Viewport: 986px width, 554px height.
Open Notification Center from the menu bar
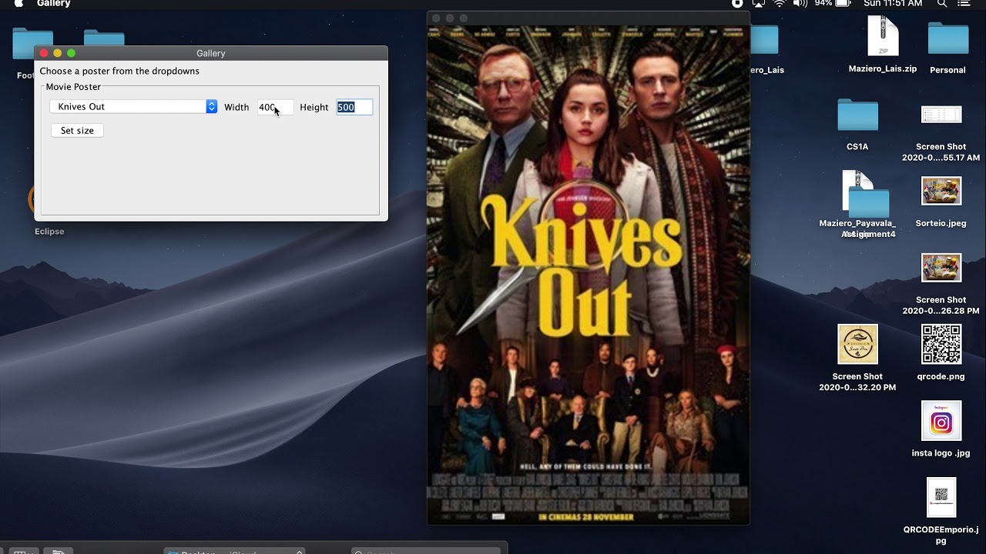[964, 4]
